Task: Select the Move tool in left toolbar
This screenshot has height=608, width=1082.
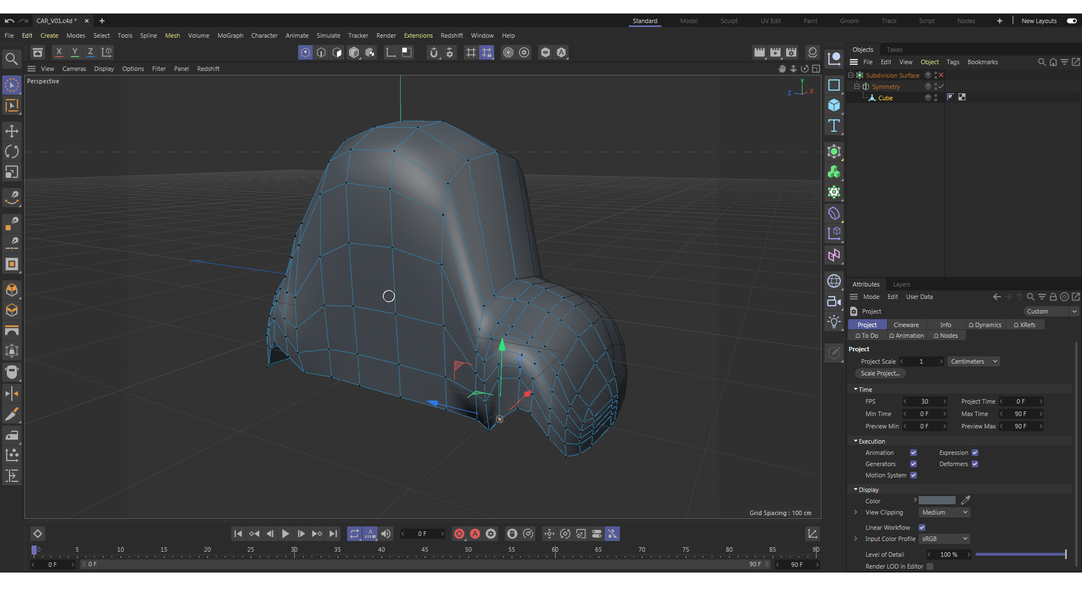Action: [x=12, y=131]
